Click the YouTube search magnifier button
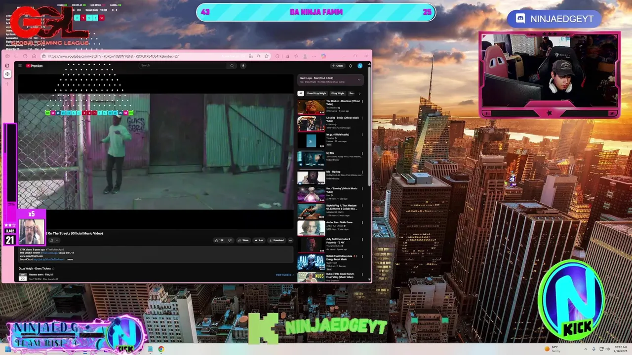This screenshot has height=355, width=632. (232, 66)
